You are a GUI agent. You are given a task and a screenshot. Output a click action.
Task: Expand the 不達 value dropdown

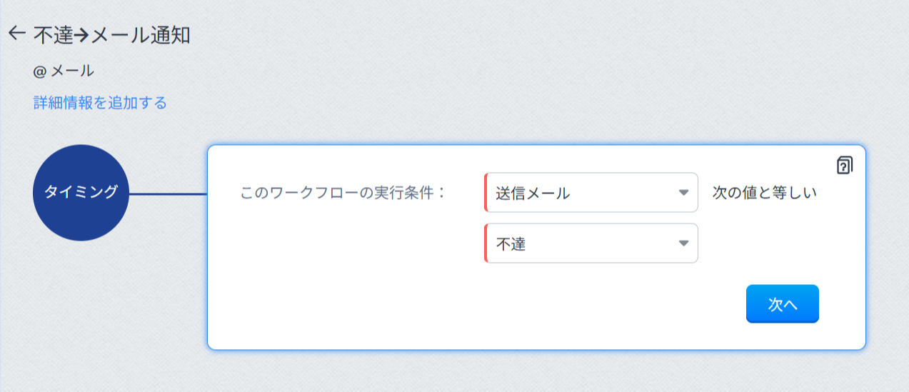coord(586,243)
